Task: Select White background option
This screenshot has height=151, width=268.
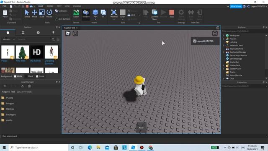Action: coord(18,76)
